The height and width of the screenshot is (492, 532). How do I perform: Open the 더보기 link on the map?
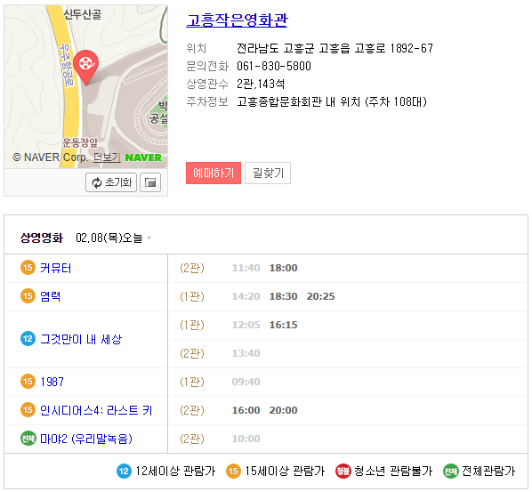(107, 157)
